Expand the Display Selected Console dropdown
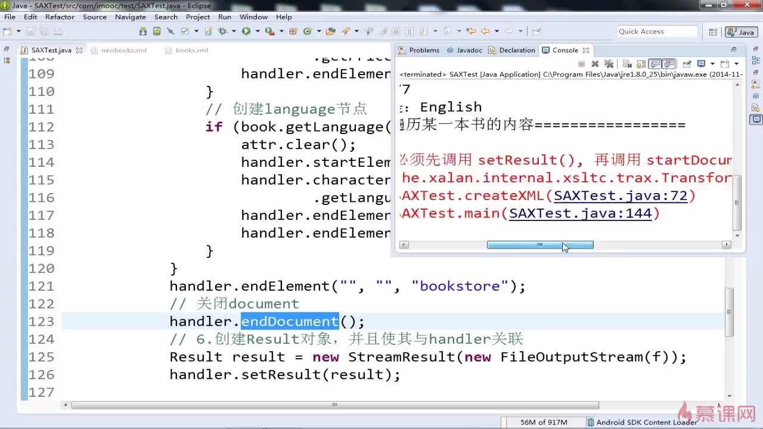 712,64
